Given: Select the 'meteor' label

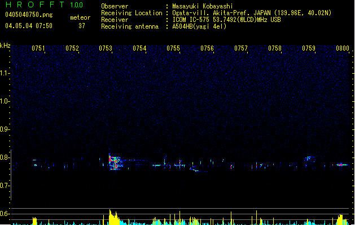Looking at the screenshot, I should 80,17.
